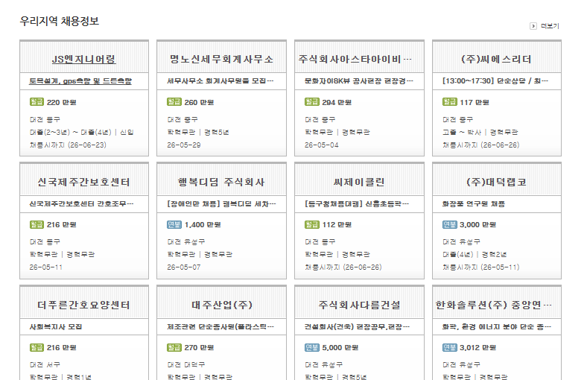Open the [13:00~17:30] 단순상담 posting
Image resolution: width=587 pixels, height=380 pixels.
pos(495,81)
